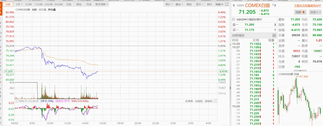This screenshot has width=323, height=126.
Task: Click the DEA:0.101 indicator value
Action: (x=63, y=101)
